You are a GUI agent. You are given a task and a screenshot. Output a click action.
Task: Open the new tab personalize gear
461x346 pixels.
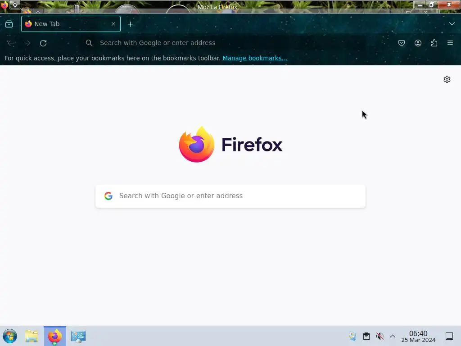coord(447,79)
